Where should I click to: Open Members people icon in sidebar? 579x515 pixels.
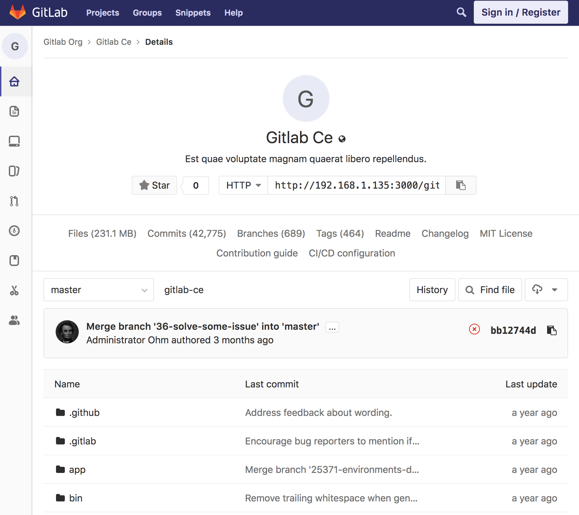[14, 320]
